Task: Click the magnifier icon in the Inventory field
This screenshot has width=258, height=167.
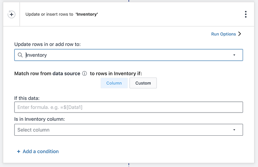Action: pyautogui.click(x=20, y=55)
